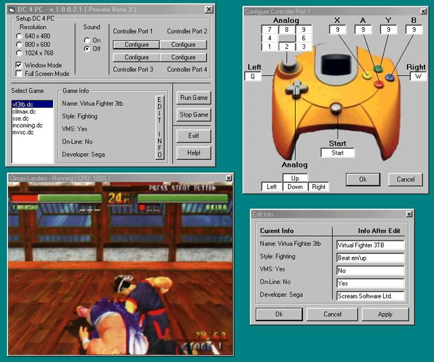Click the Run Game button
This screenshot has height=362, width=434.
click(194, 98)
